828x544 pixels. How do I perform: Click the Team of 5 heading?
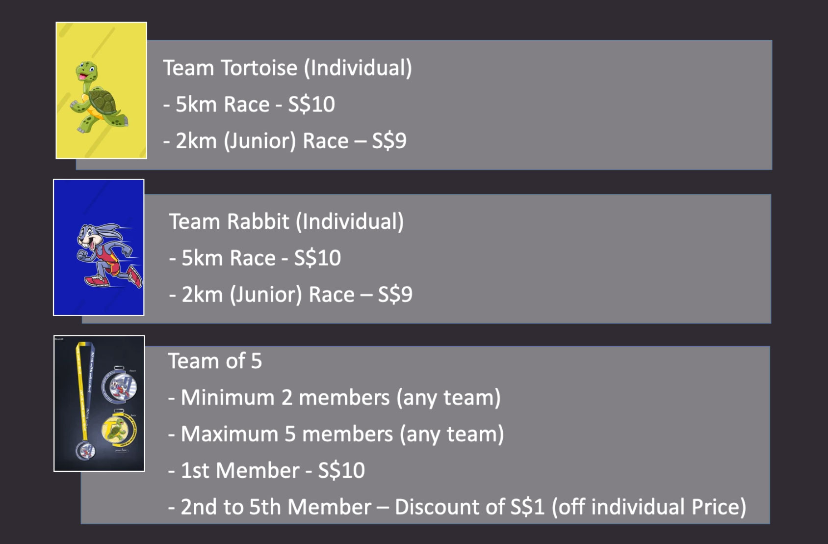click(x=215, y=361)
